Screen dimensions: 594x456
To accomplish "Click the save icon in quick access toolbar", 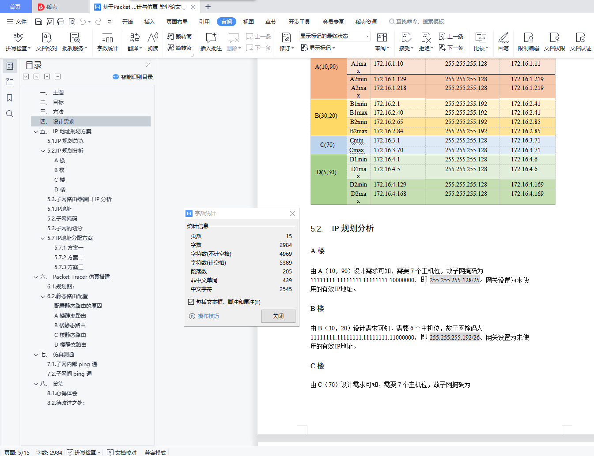I will point(39,22).
